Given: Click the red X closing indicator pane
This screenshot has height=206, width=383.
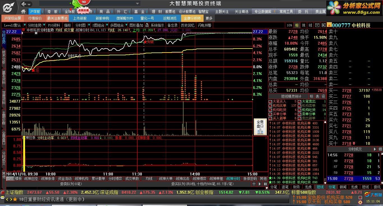Looking at the screenshot, I should click(x=266, y=138).
